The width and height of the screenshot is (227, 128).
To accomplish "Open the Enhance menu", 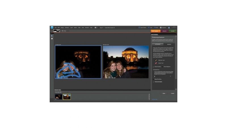I will pos(67,28).
